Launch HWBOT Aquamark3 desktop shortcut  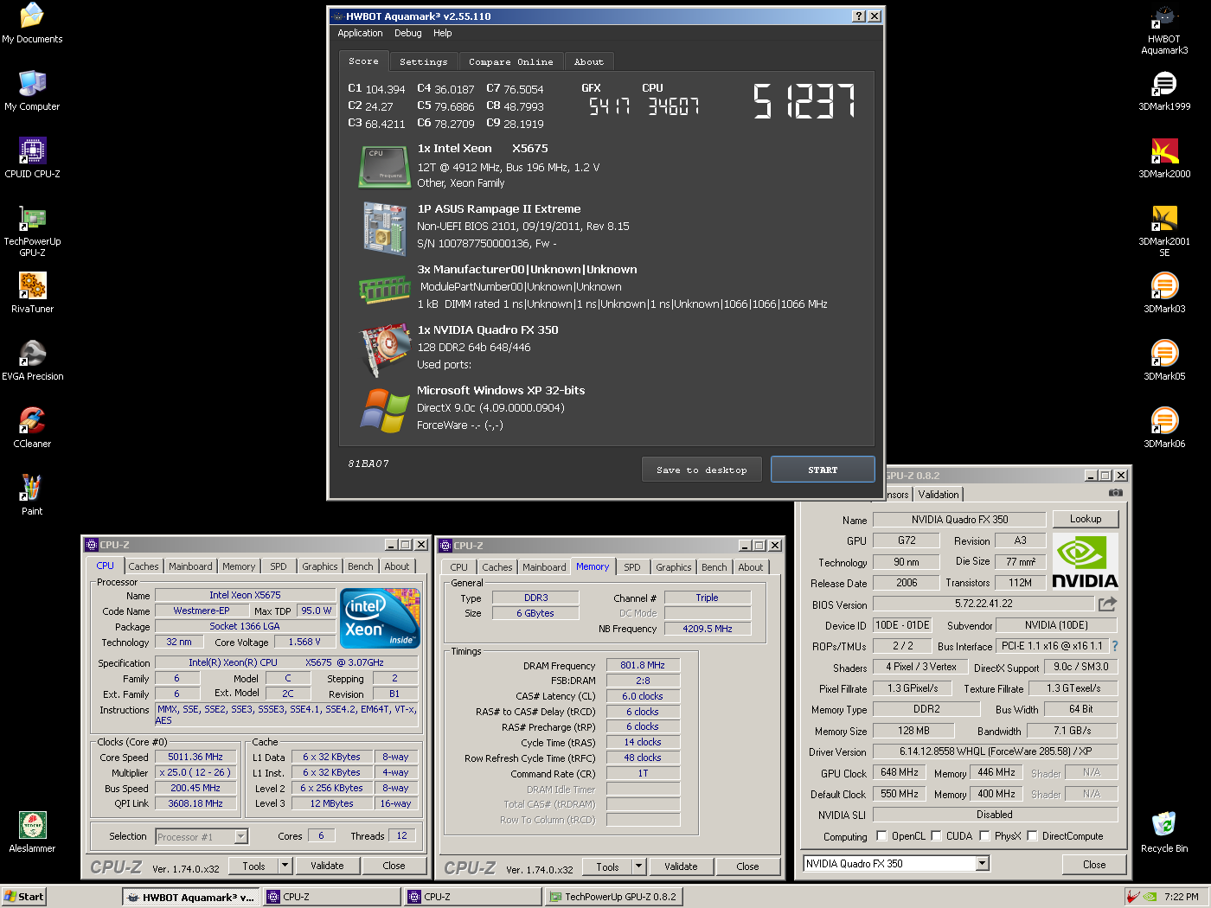point(1164,30)
